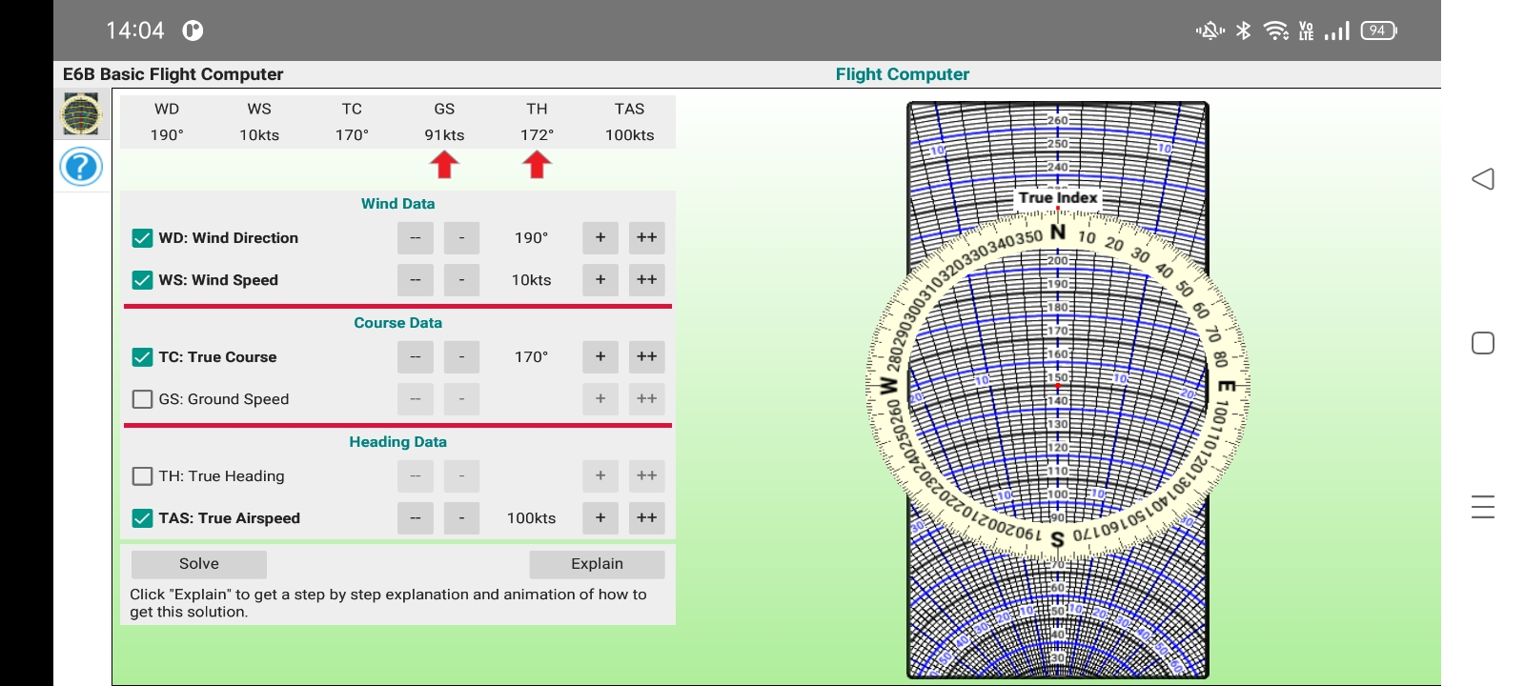The height and width of the screenshot is (686, 1525).
Task: Click the GS result 91kts in summary
Action: (x=444, y=135)
